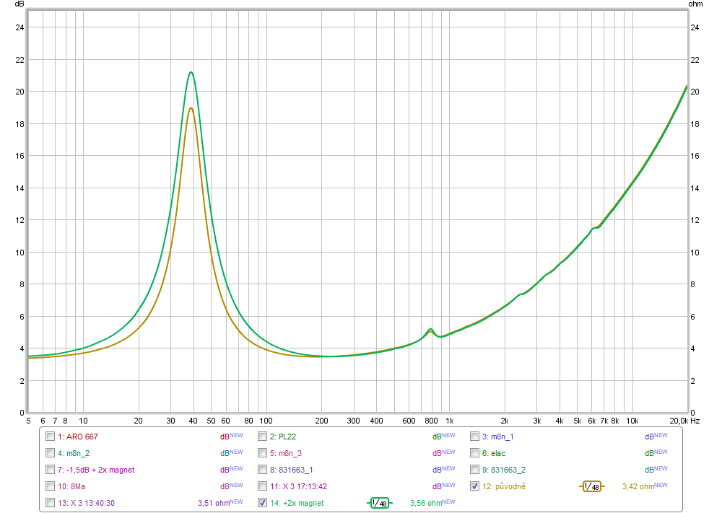722x513 pixels.
Task: Check the 8Ma trace box
Action: point(51,486)
